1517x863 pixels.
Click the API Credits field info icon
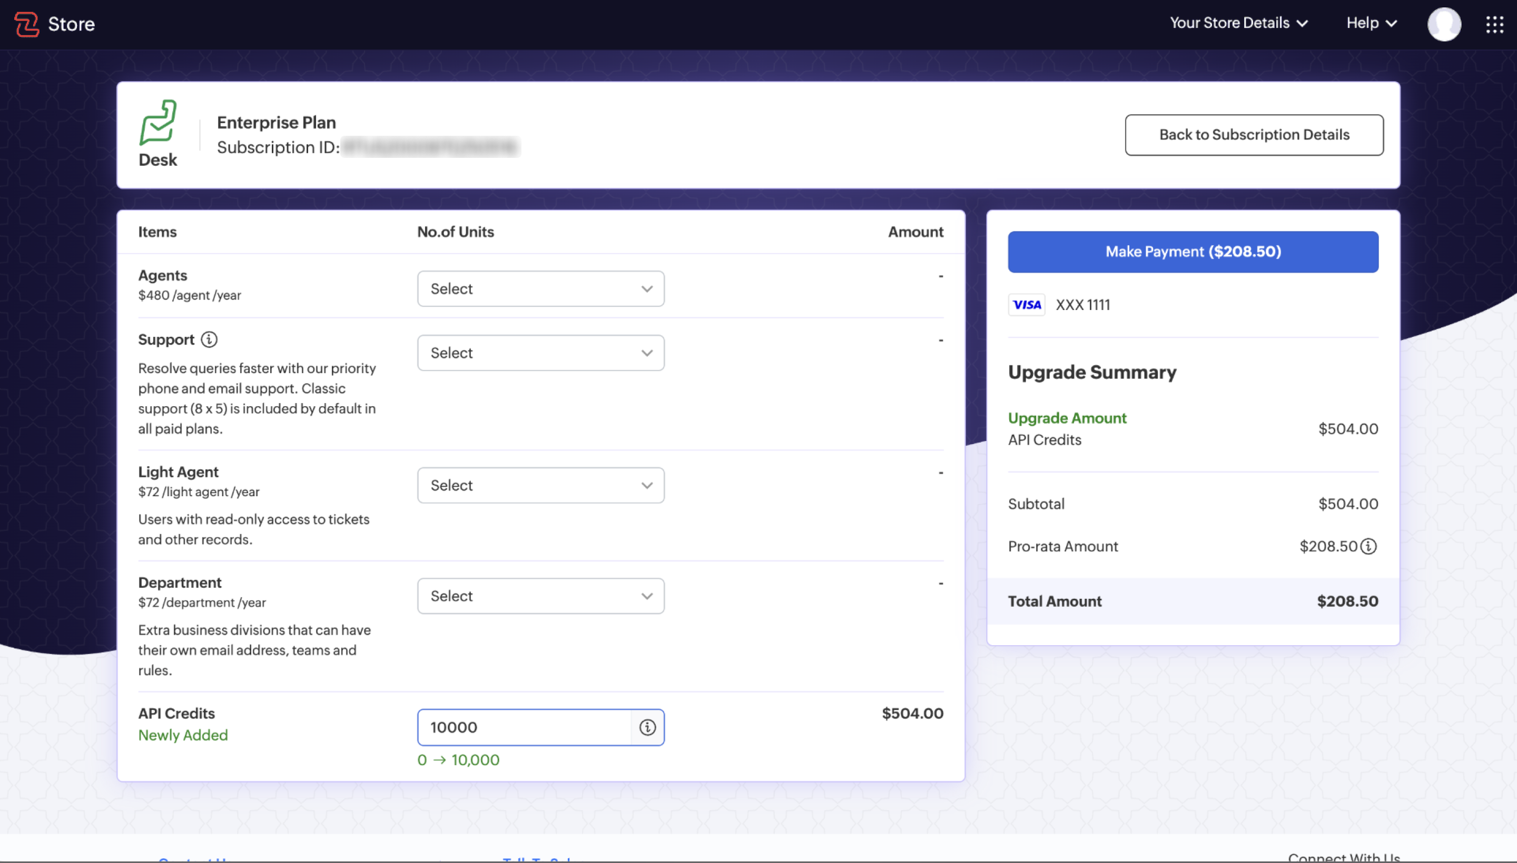647,727
